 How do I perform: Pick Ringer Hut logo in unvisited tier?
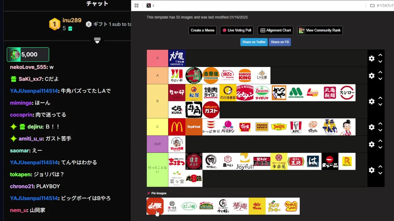(347, 161)
